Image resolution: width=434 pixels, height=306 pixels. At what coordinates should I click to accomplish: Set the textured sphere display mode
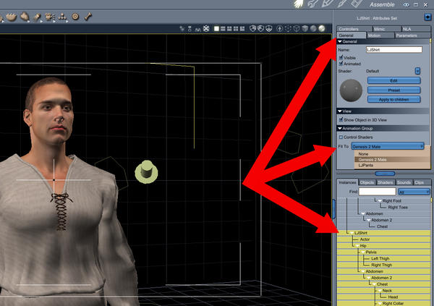[322, 28]
